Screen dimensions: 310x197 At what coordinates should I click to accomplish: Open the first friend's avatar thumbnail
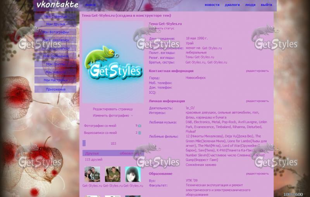pyautogui.click(x=92, y=175)
